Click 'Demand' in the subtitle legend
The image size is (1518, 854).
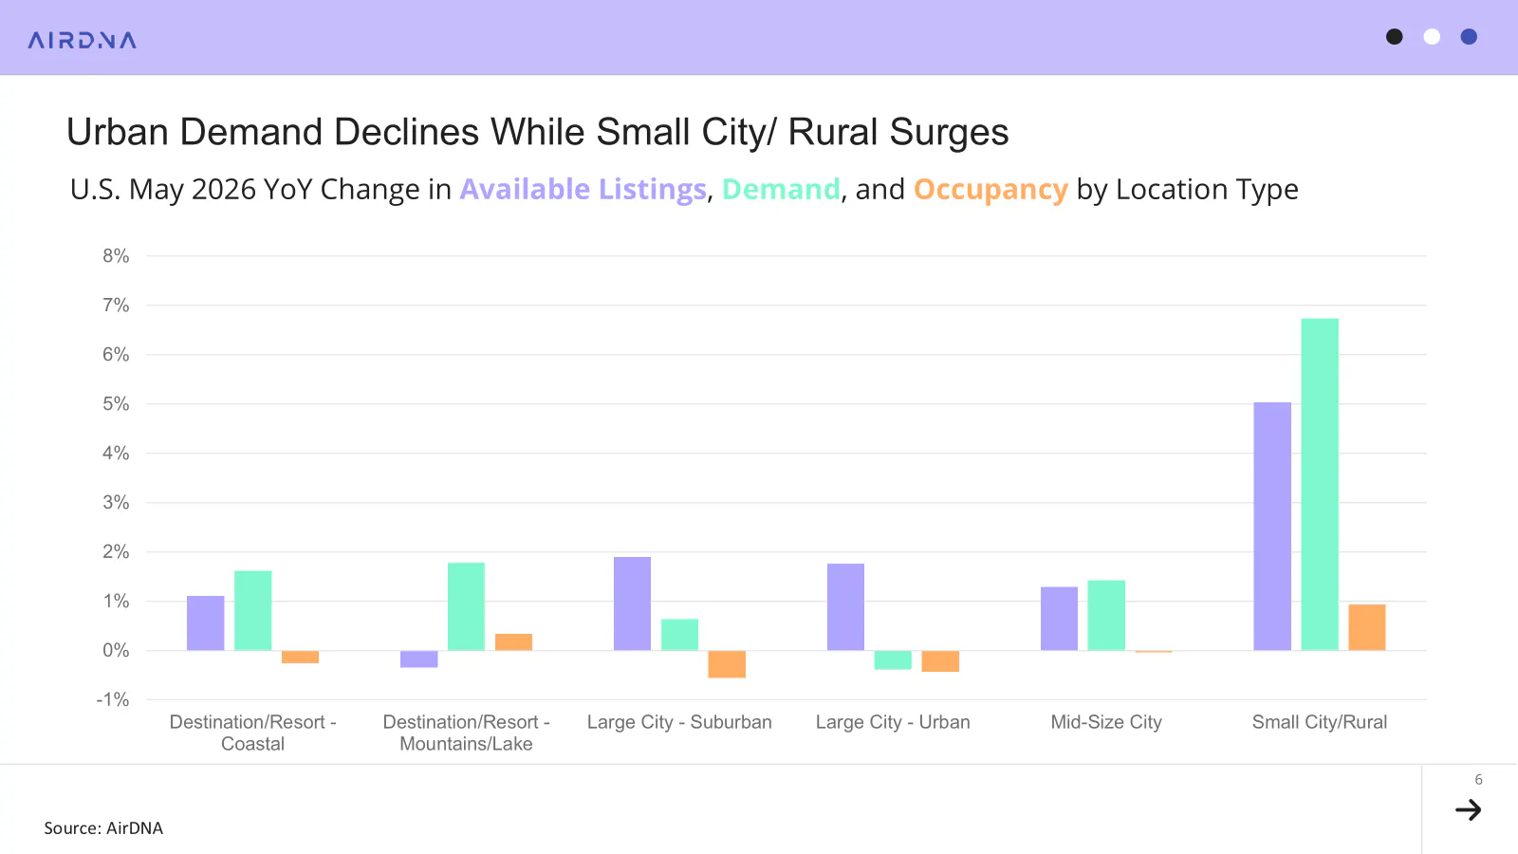pos(781,189)
